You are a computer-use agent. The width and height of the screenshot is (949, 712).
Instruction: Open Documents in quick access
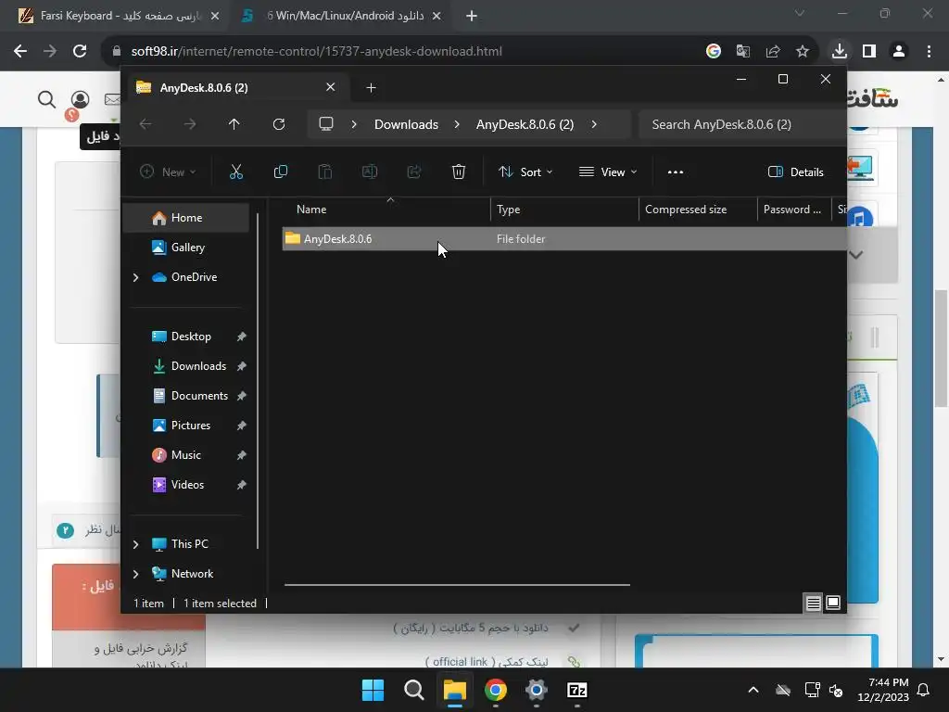click(x=200, y=395)
